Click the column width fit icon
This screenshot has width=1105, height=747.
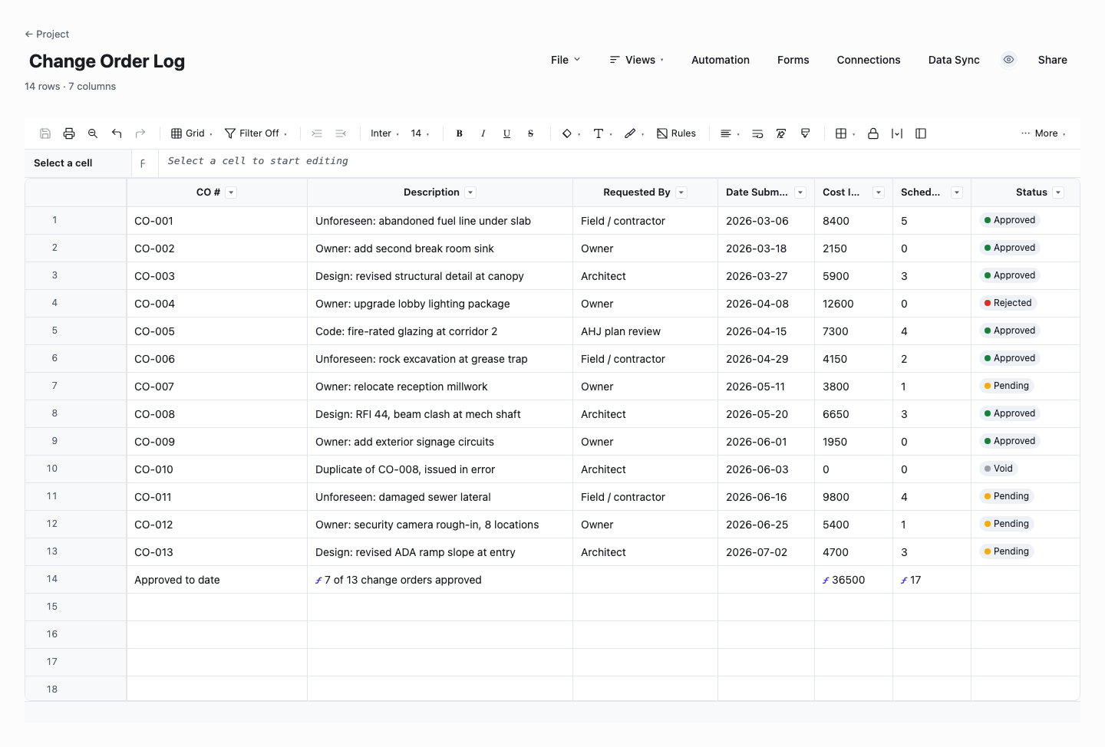click(x=897, y=133)
